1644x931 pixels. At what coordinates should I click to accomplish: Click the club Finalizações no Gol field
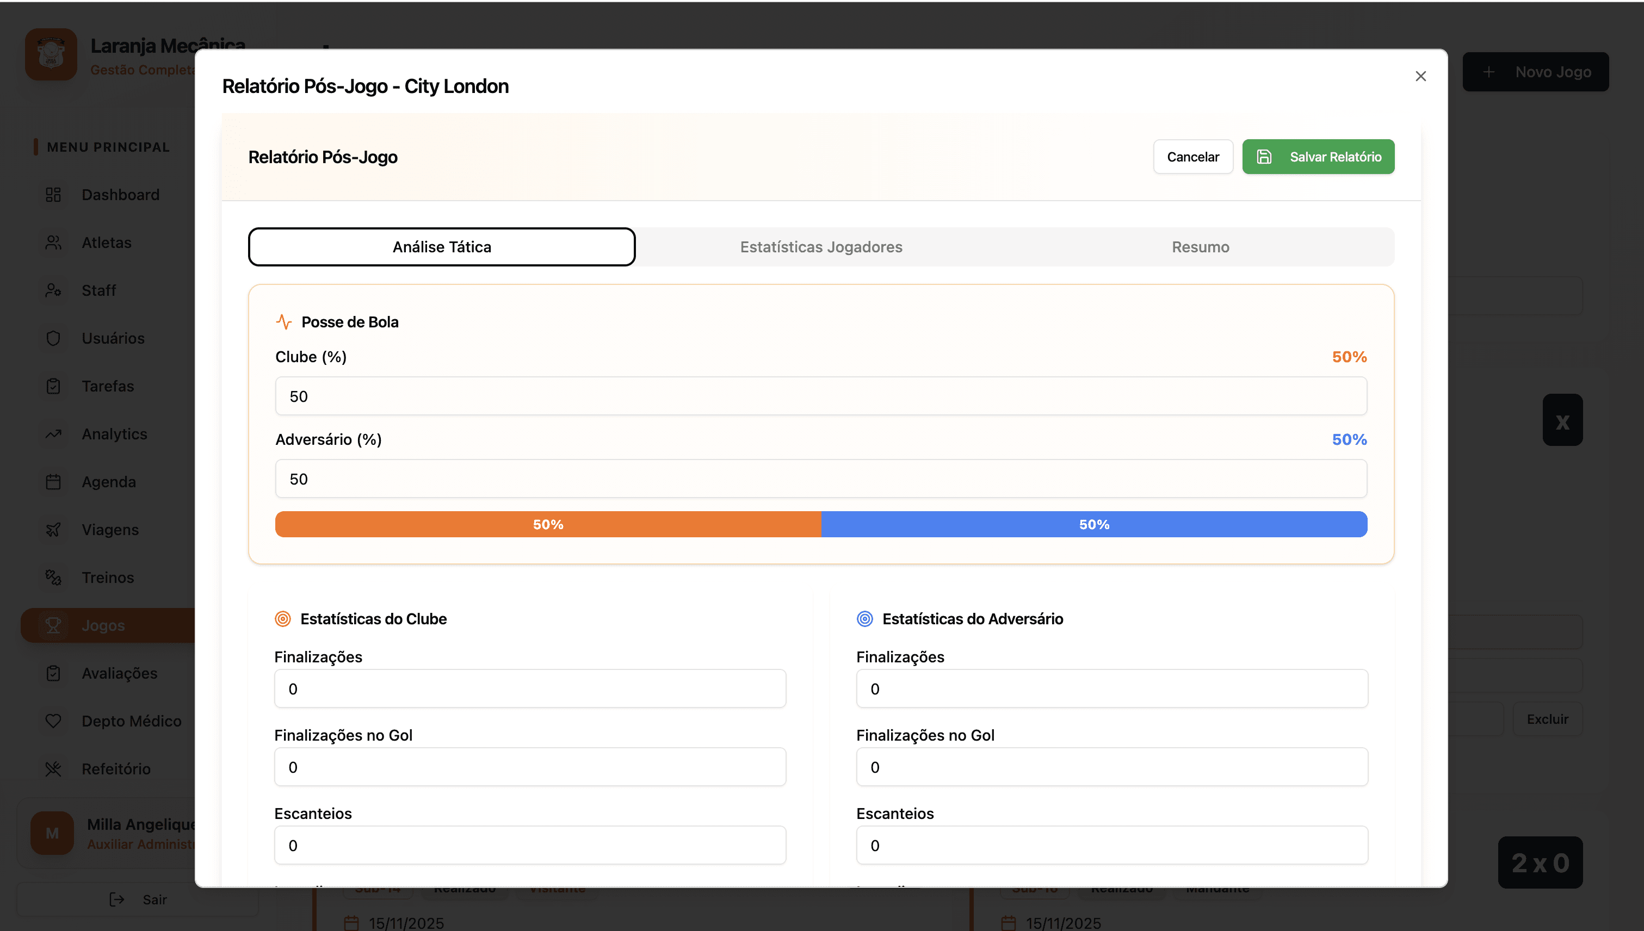click(530, 767)
